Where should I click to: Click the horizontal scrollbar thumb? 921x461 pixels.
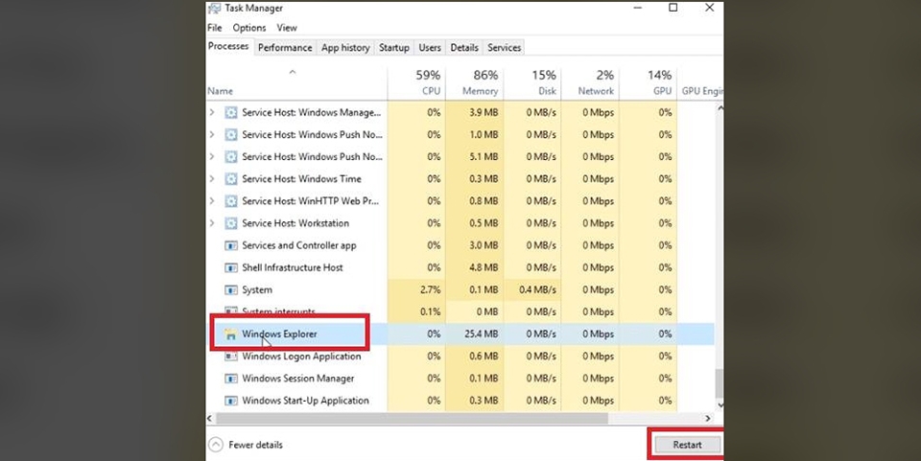coord(412,419)
